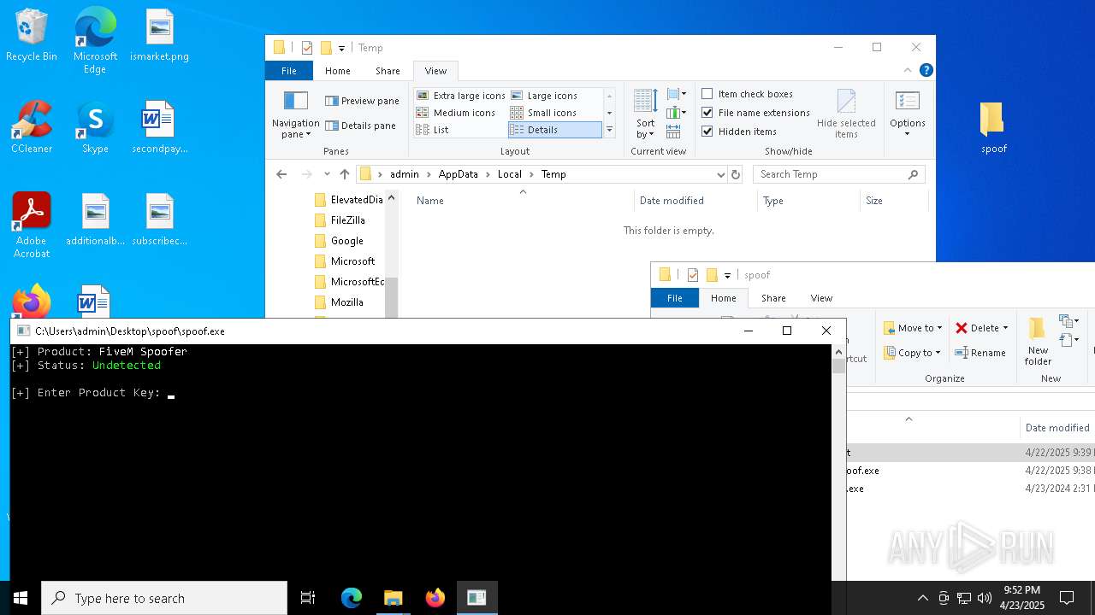Viewport: 1095px width, 615px height.
Task: Select the secondpay Word document on desktop
Action: point(159,128)
